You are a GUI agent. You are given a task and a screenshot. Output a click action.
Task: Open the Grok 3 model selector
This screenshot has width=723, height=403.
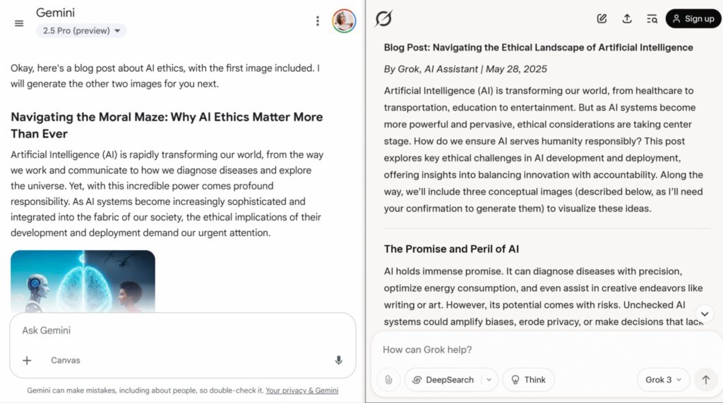(x=663, y=380)
